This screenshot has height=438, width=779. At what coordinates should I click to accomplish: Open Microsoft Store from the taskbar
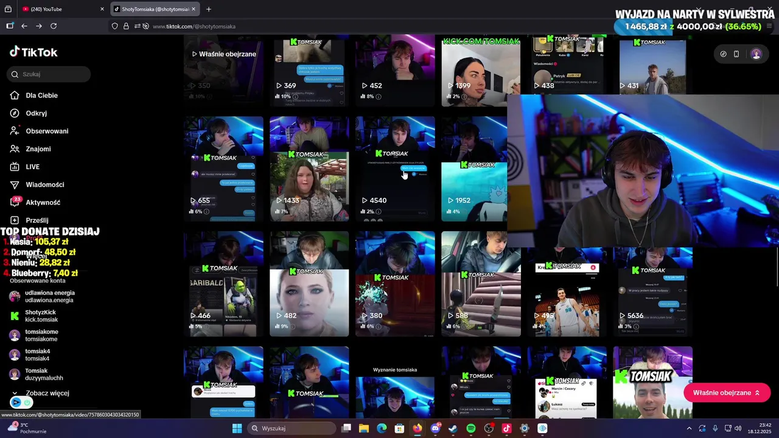click(399, 428)
